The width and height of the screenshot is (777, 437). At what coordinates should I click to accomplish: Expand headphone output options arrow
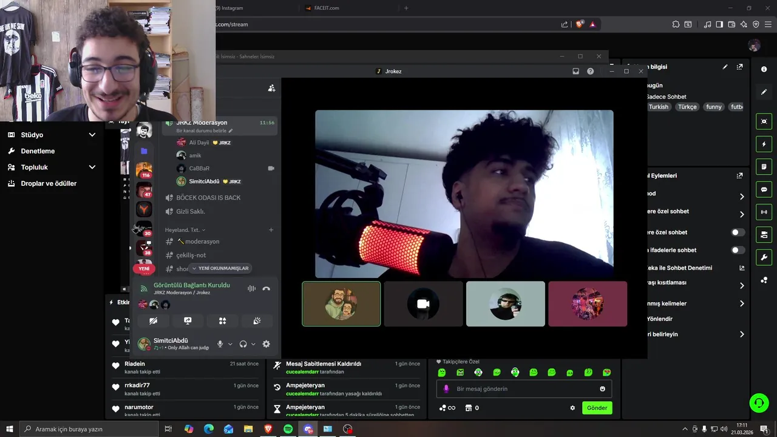[253, 344]
